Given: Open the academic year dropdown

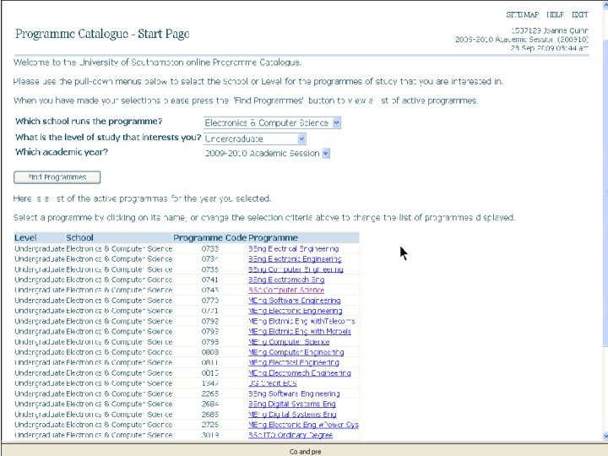Looking at the screenshot, I should [x=267, y=153].
